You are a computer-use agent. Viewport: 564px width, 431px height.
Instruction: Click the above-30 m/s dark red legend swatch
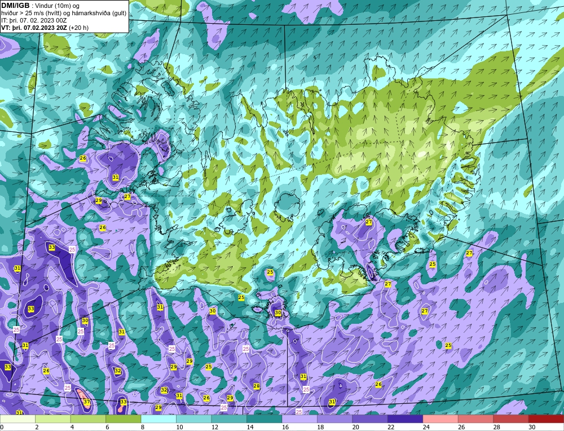[547, 419]
